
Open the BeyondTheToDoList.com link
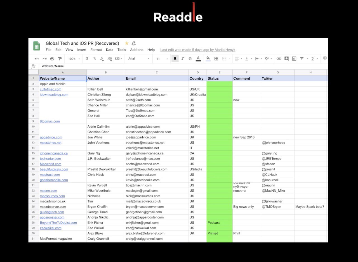coord(58,223)
